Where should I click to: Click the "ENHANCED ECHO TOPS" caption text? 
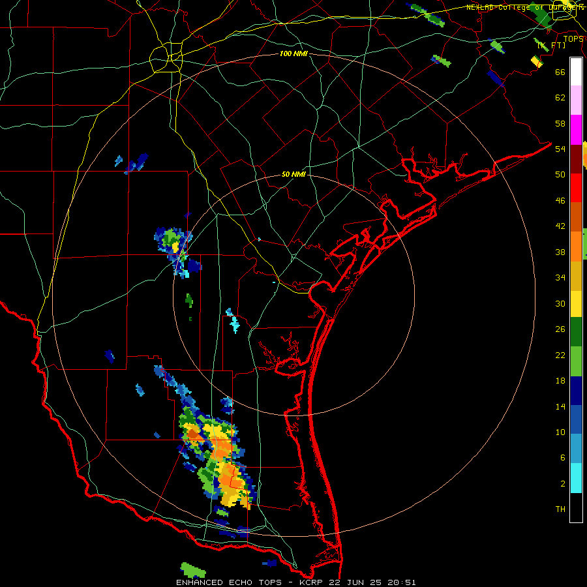pos(229,582)
